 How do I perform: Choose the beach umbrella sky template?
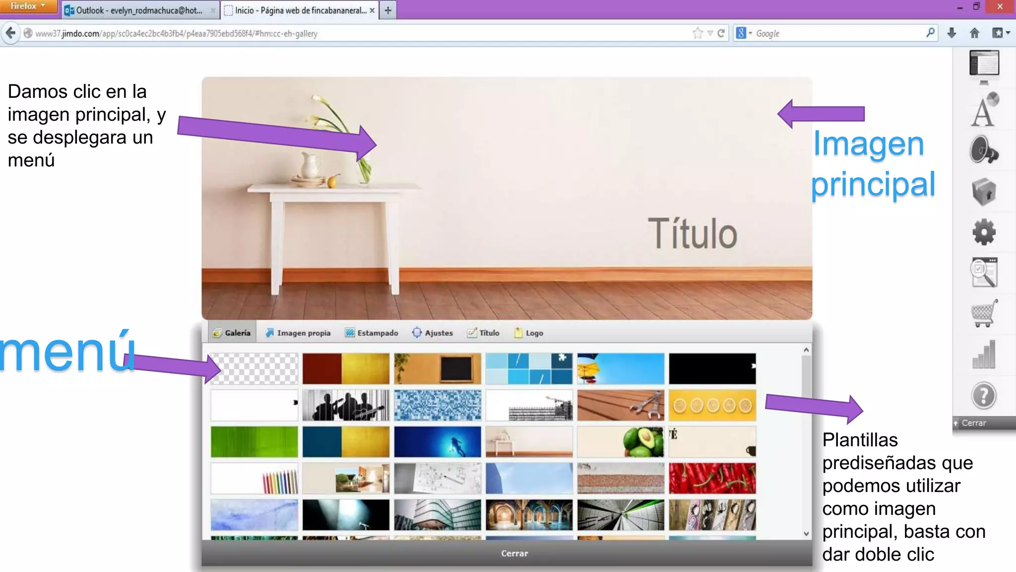(621, 369)
